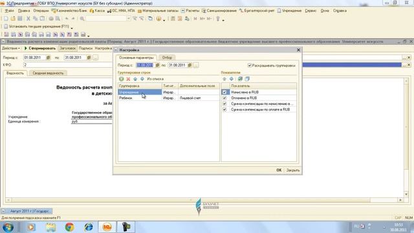Click the Print icon in main toolbar
Screen dimensions: 414x233
click(x=51, y=19)
